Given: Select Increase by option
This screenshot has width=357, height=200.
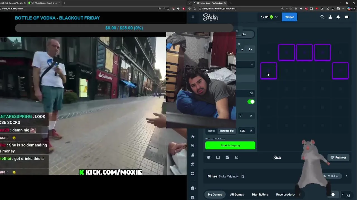Looking at the screenshot, I should (226, 131).
